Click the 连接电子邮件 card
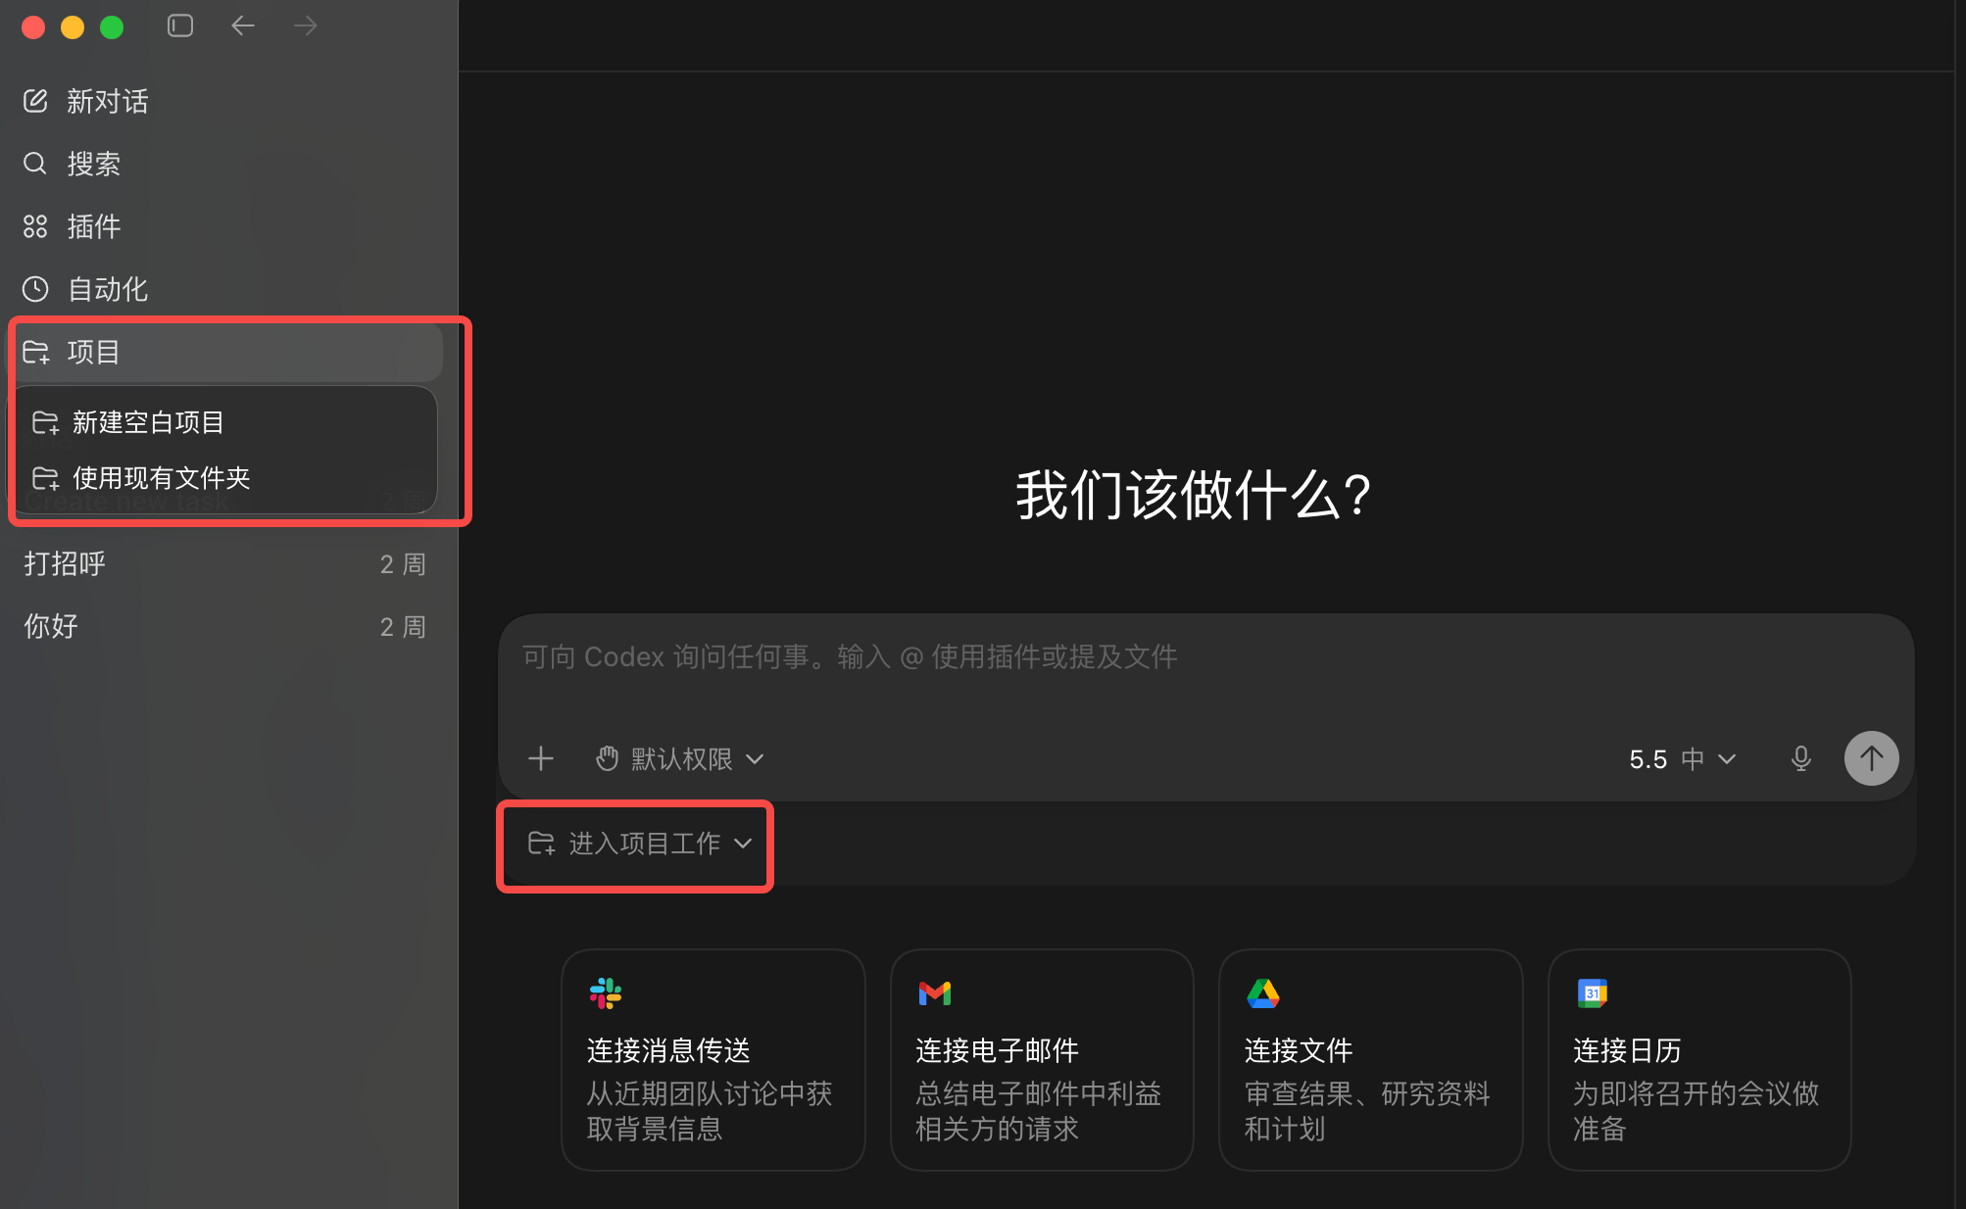 (1042, 1059)
